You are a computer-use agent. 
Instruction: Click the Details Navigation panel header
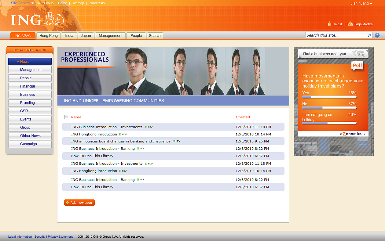click(x=30, y=50)
